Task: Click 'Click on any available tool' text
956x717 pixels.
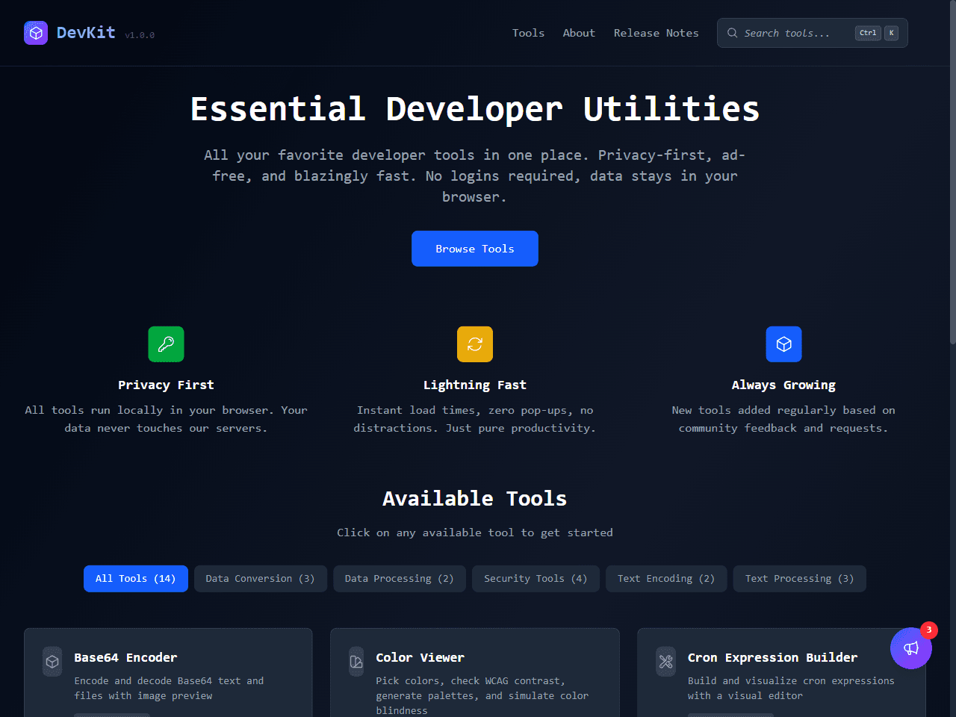Action: pyautogui.click(x=475, y=533)
